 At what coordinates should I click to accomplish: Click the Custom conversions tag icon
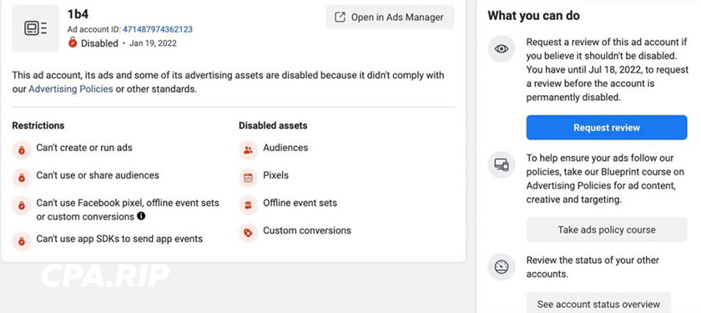[248, 233]
